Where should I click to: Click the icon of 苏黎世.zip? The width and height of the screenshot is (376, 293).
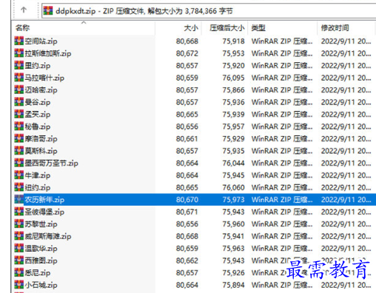(x=19, y=223)
